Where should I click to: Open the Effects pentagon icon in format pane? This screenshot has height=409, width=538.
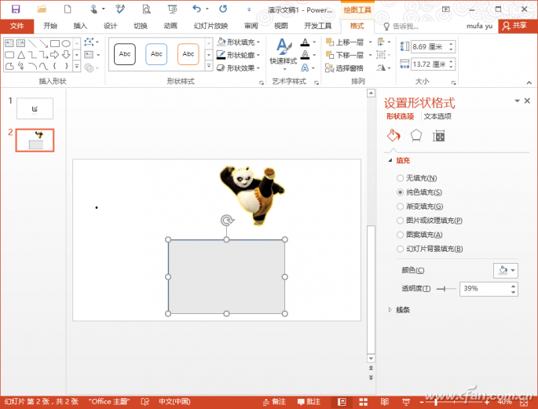point(415,136)
